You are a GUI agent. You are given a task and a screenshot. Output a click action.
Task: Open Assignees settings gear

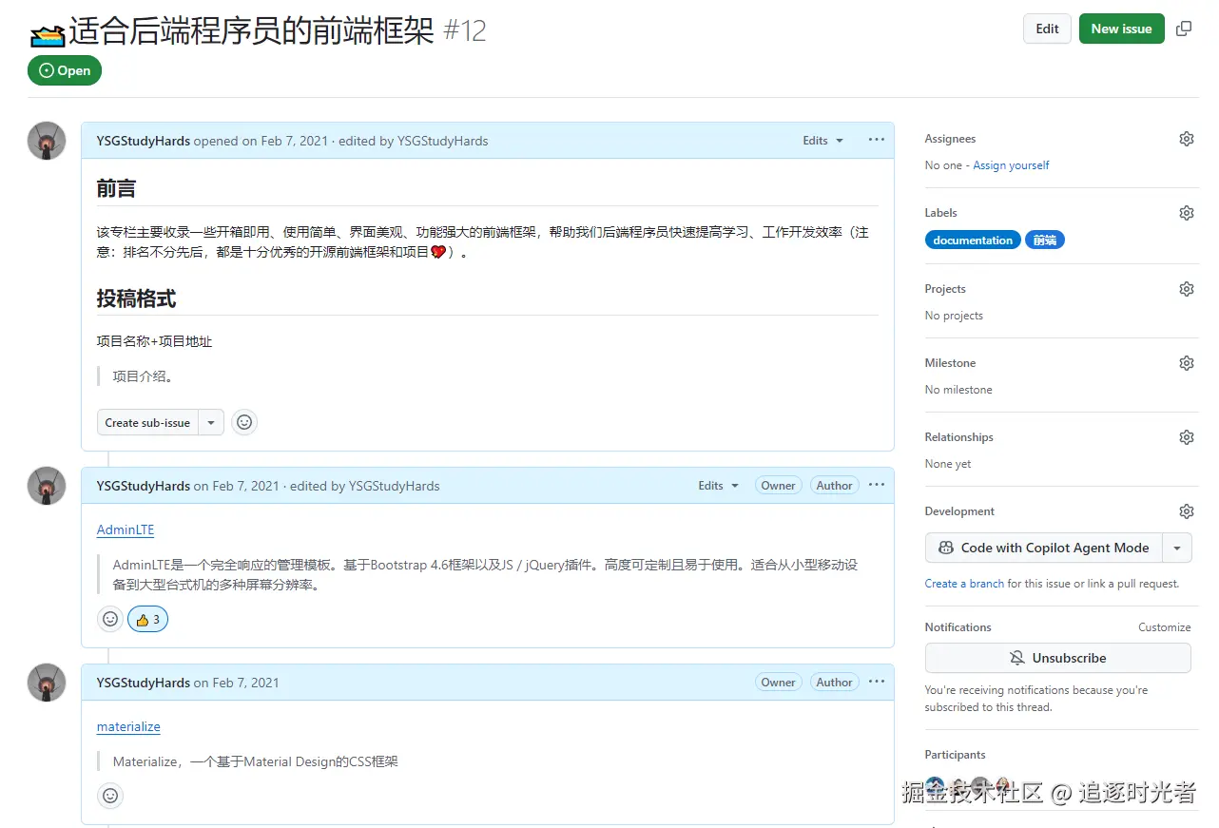click(x=1187, y=139)
